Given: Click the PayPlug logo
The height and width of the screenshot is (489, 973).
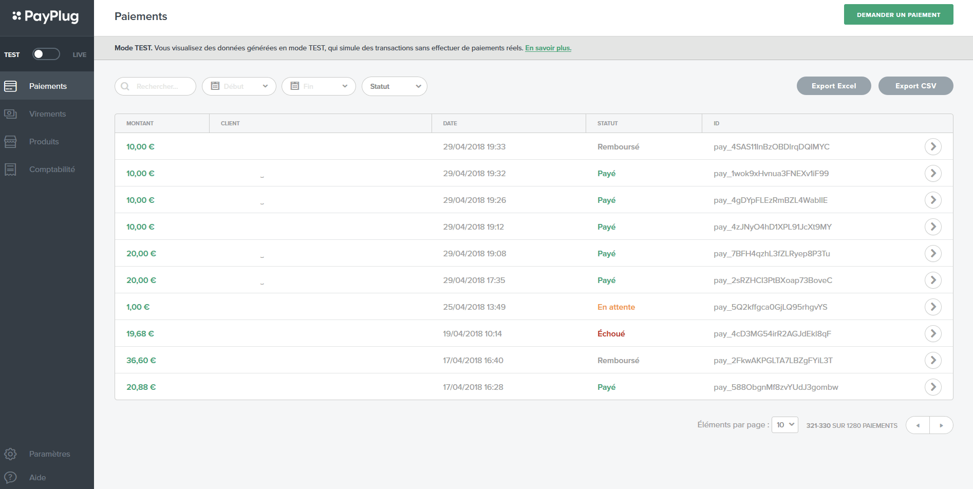Looking at the screenshot, I should [x=46, y=16].
